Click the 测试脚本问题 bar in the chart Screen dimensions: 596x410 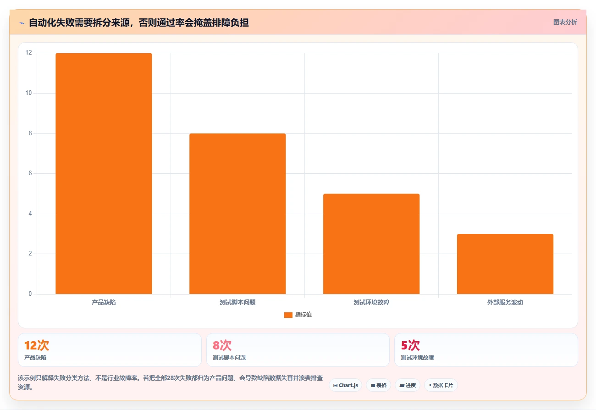tap(237, 214)
